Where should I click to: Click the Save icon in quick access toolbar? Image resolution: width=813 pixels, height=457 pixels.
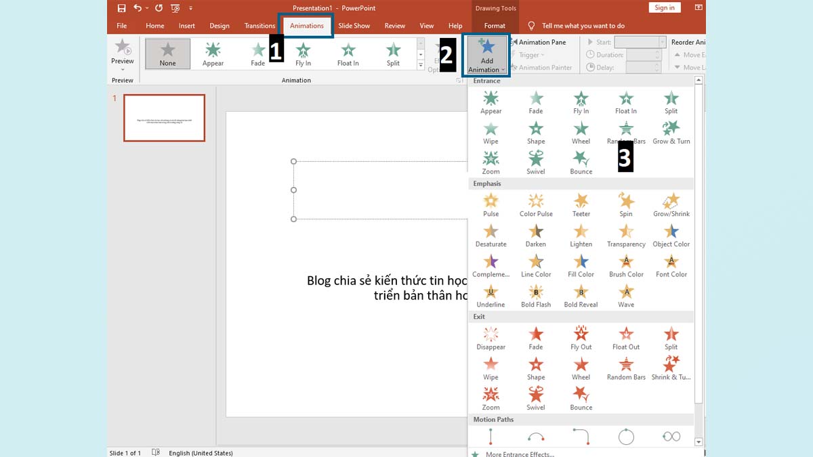click(121, 7)
